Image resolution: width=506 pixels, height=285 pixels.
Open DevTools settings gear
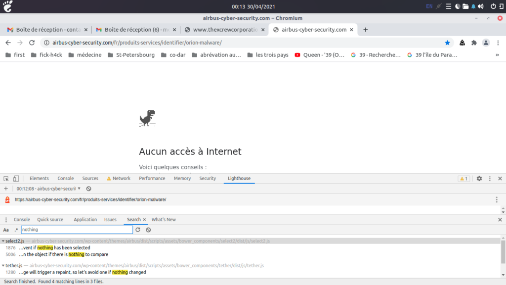click(479, 178)
